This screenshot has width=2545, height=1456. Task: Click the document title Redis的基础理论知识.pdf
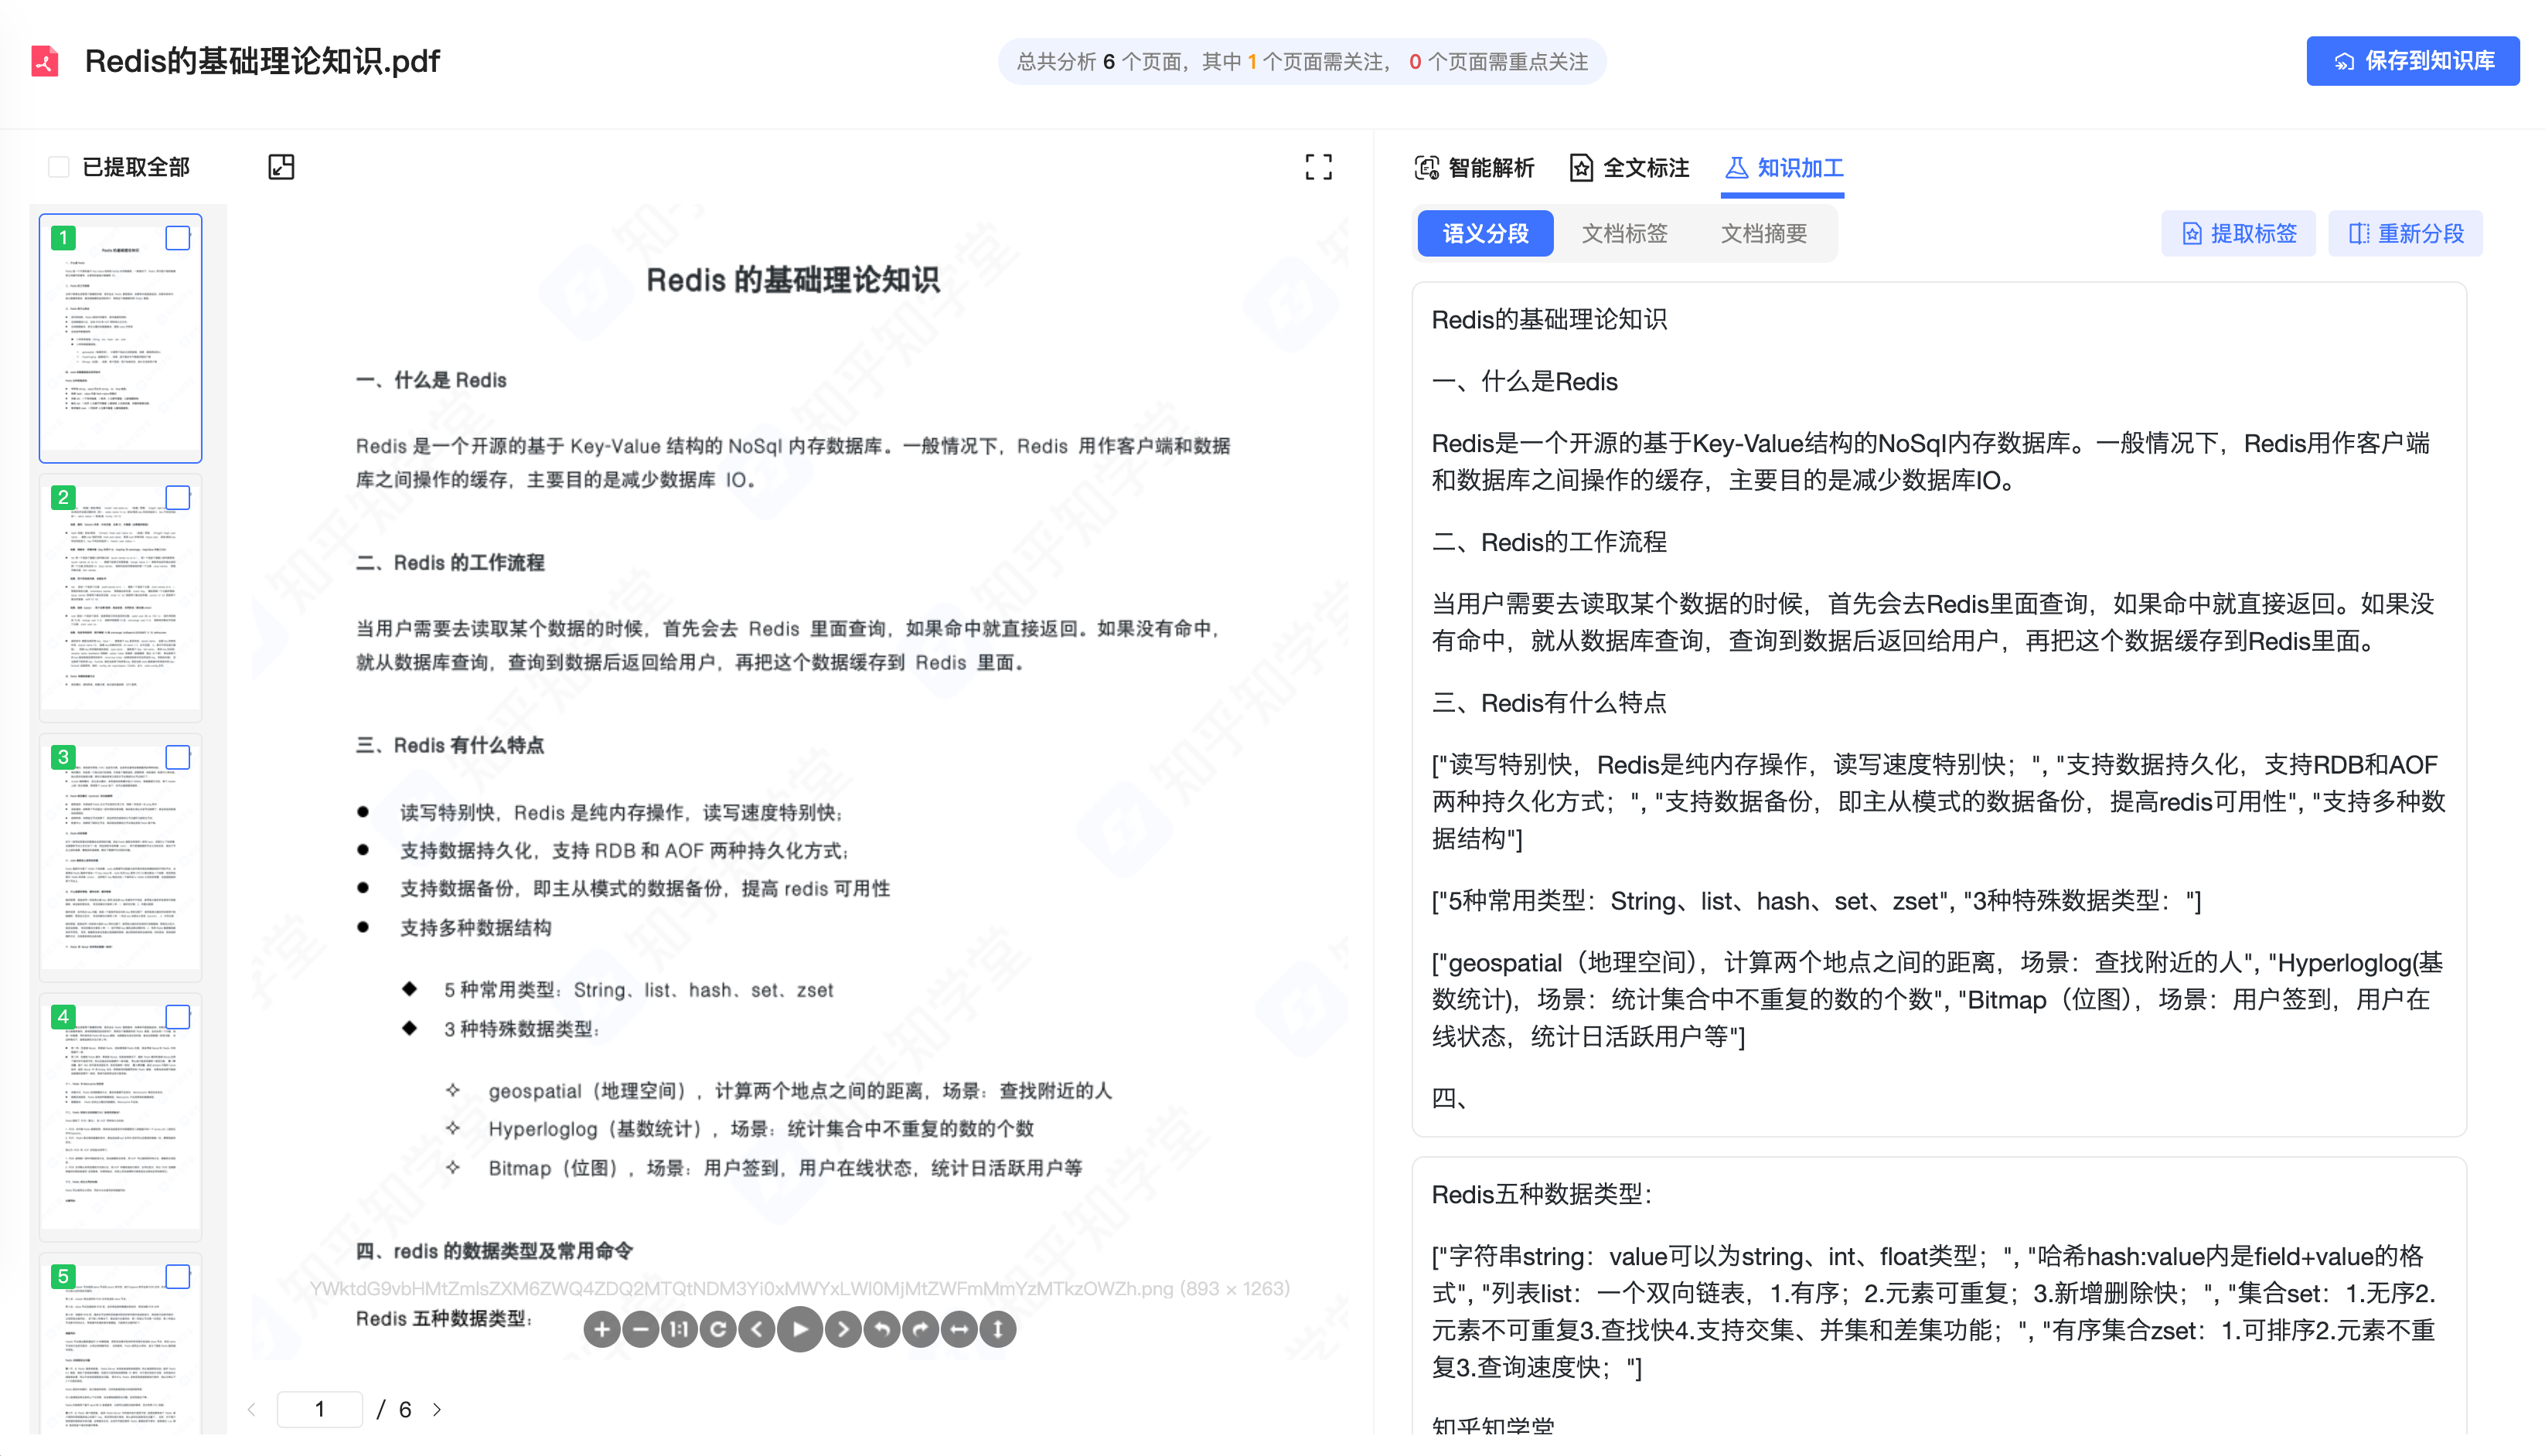[x=262, y=61]
